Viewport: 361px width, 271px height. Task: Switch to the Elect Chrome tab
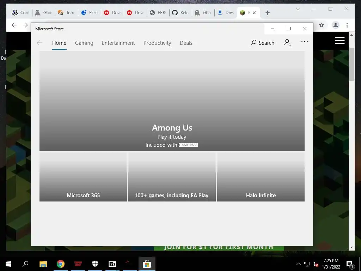pos(89,13)
